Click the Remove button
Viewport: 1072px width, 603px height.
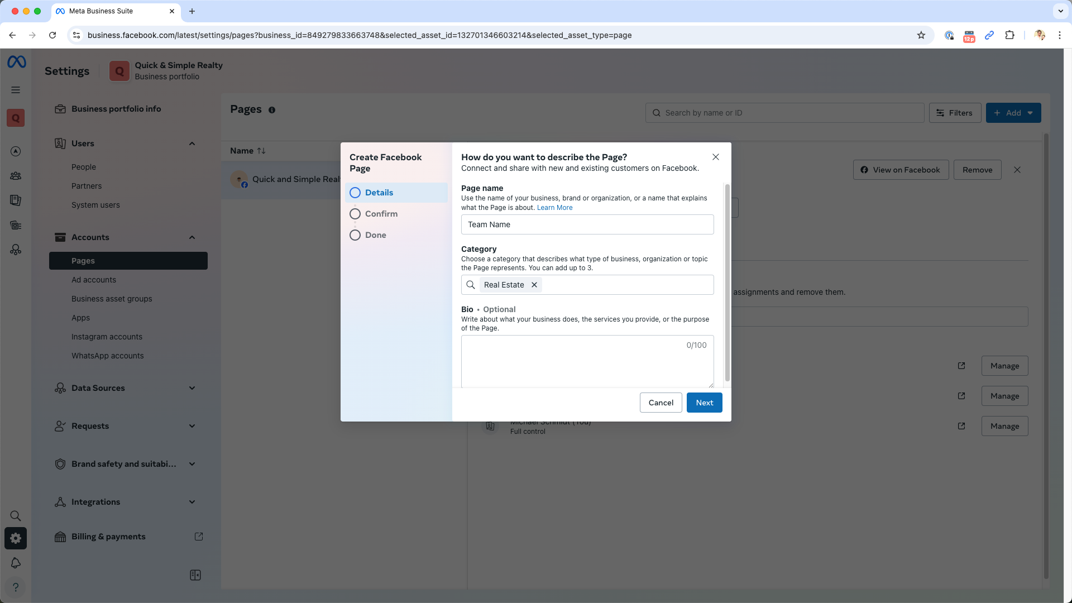coord(978,170)
